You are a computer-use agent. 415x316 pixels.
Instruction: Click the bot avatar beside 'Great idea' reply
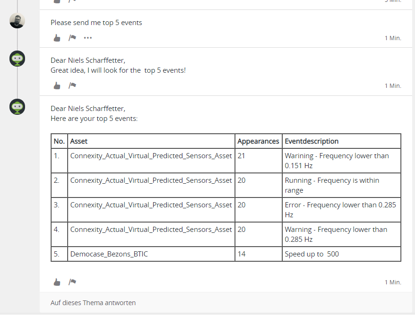tap(17, 59)
